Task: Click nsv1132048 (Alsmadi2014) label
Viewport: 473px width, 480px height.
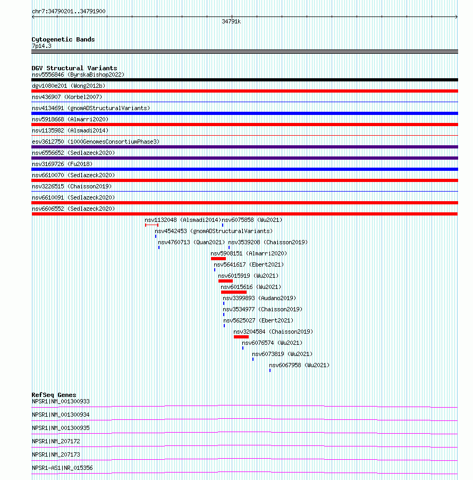Action: [183, 220]
